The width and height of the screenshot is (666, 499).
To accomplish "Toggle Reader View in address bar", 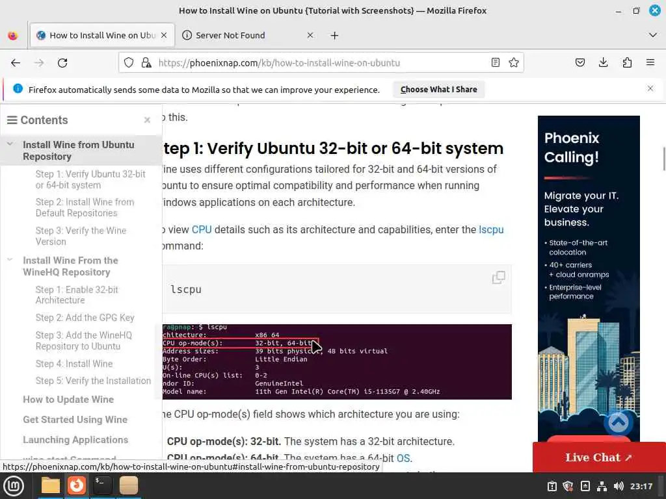I will (495, 63).
